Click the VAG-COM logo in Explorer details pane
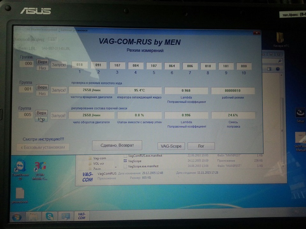Viewport: 306px width, 229px height. pos(87,177)
